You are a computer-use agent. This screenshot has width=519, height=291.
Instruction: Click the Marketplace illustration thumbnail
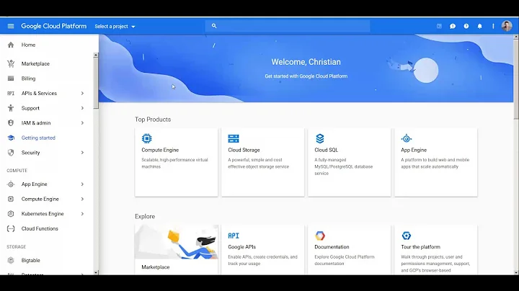click(x=177, y=242)
